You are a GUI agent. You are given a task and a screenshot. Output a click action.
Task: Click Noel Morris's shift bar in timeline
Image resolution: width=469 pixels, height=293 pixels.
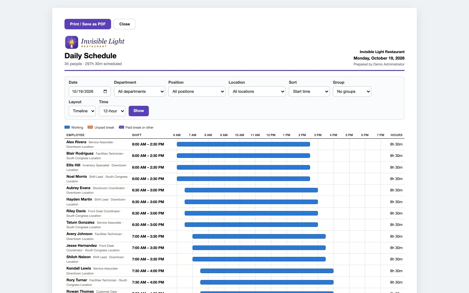pyautogui.click(x=243, y=179)
